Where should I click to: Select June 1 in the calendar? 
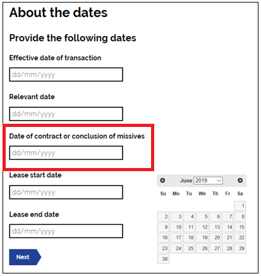click(240, 206)
